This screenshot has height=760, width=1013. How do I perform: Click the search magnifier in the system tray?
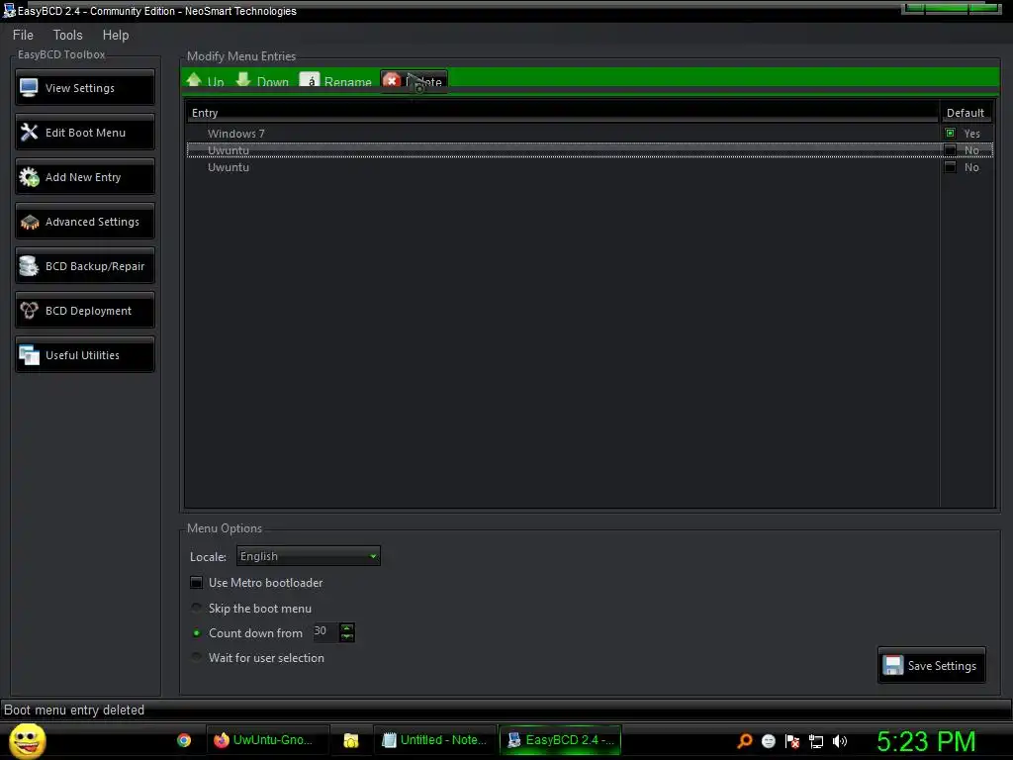(745, 740)
